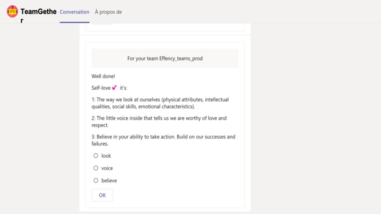381x214 pixels.
Task: Click definition 3 about believing in your ability
Action: [x=163, y=140]
